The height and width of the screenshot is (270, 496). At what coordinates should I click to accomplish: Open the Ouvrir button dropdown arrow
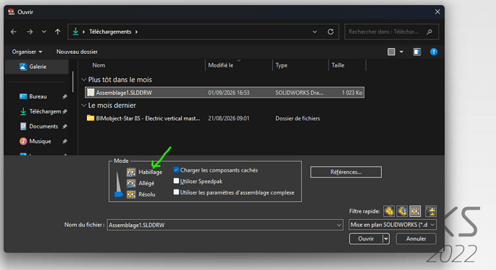[385, 238]
